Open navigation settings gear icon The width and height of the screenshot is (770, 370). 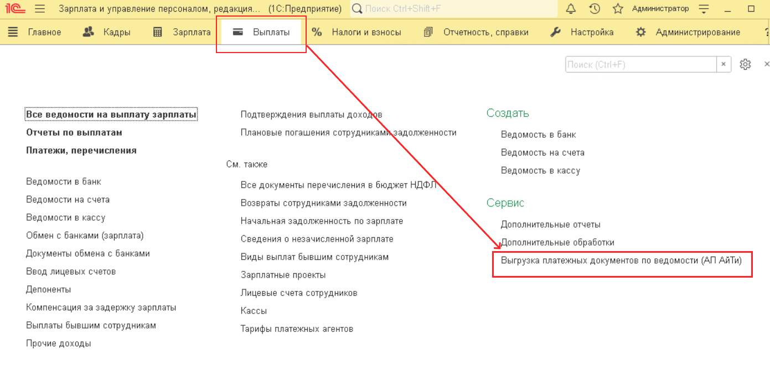(745, 64)
